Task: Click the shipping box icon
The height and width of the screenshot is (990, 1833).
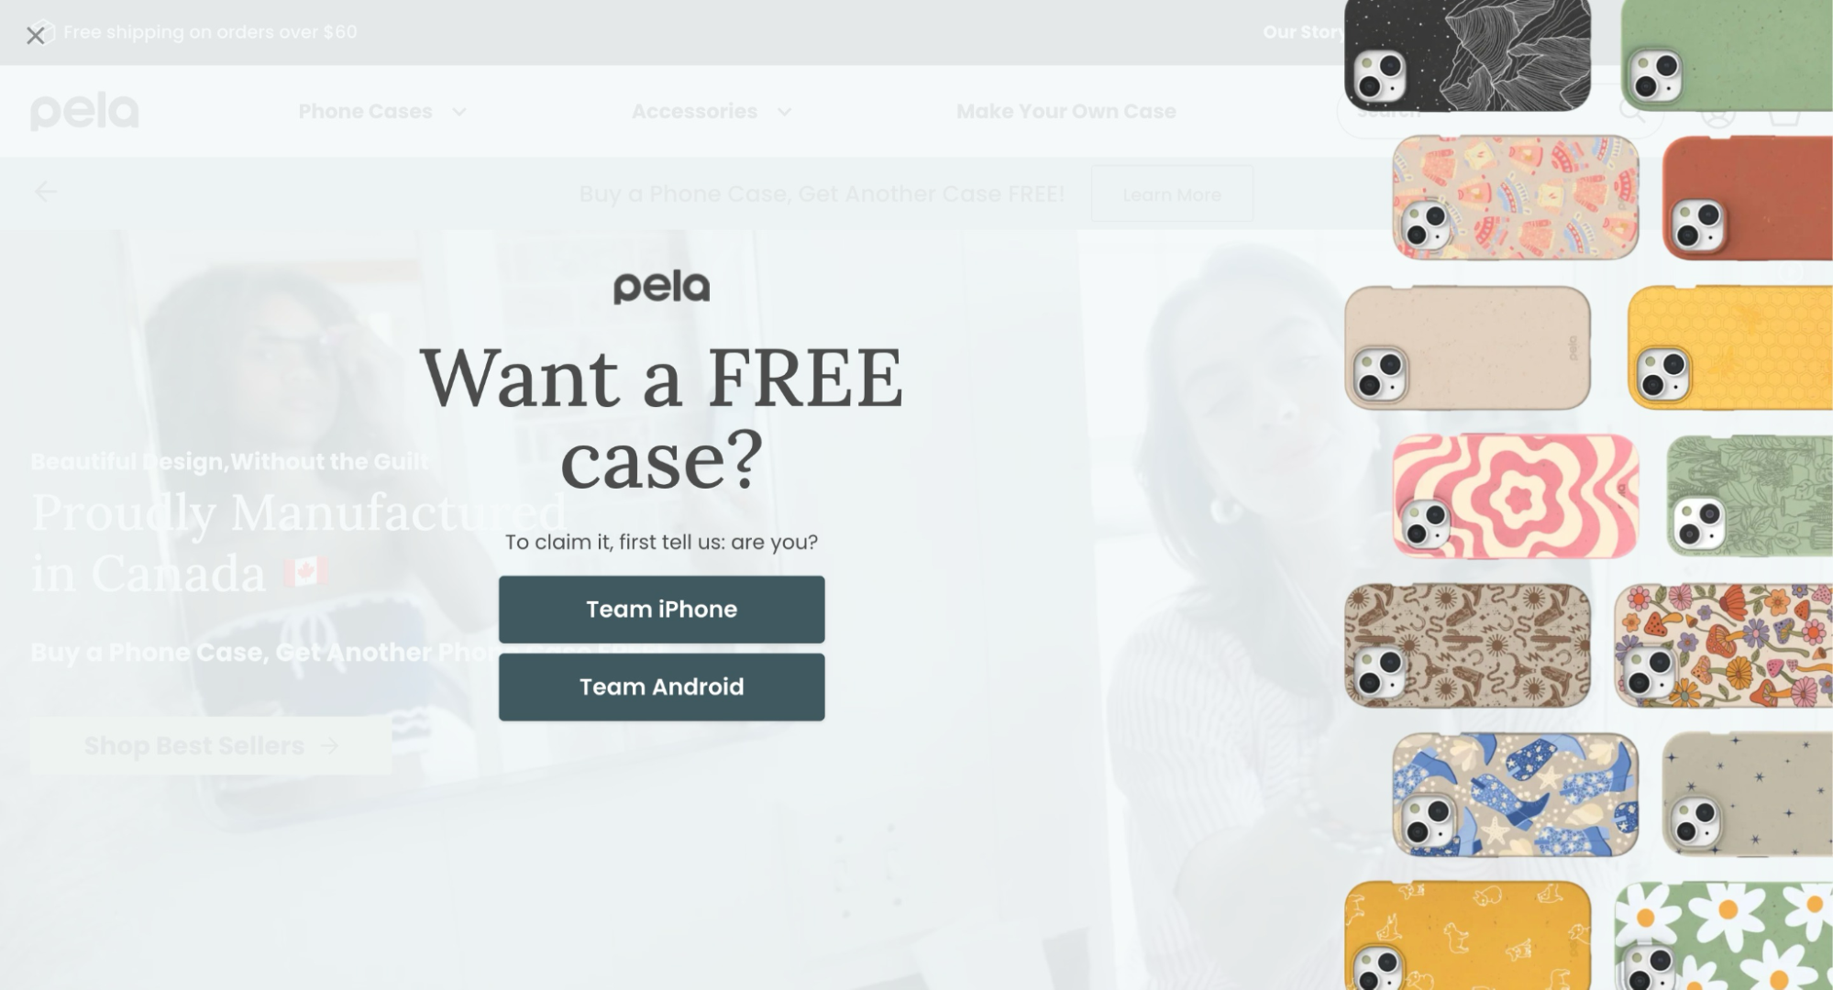Action: click(46, 32)
